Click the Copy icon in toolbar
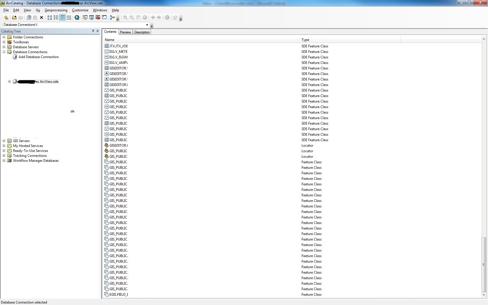 pos(29,18)
